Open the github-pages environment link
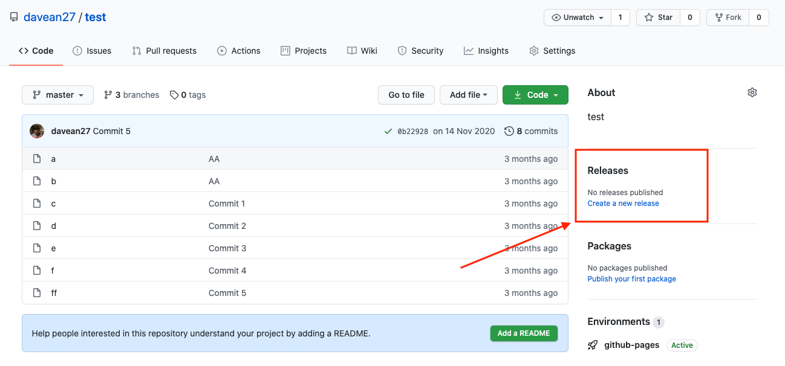785x366 pixels. 632,345
